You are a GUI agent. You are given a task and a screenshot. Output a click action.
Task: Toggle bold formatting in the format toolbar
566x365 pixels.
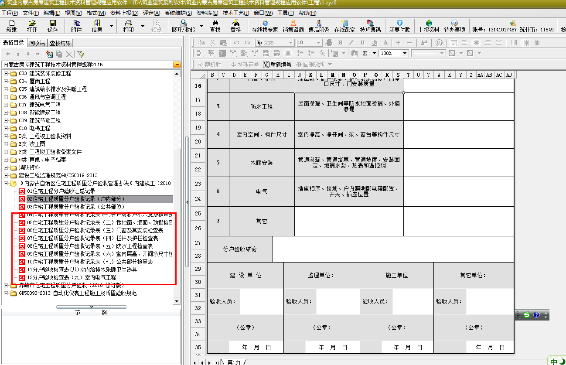tap(341, 43)
